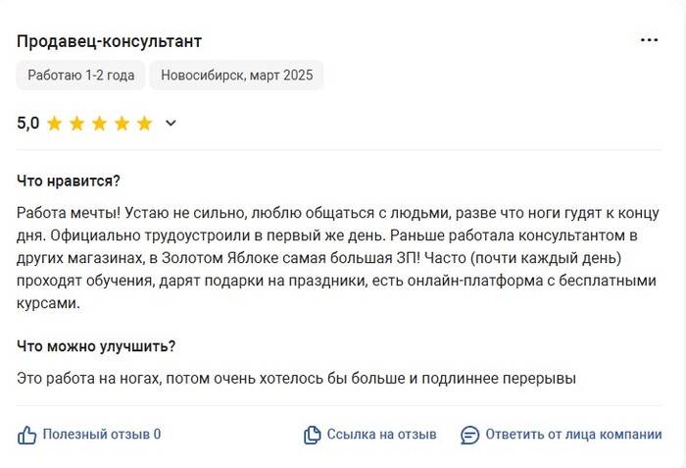Click the "Ссылка на отзыв" link

(381, 435)
